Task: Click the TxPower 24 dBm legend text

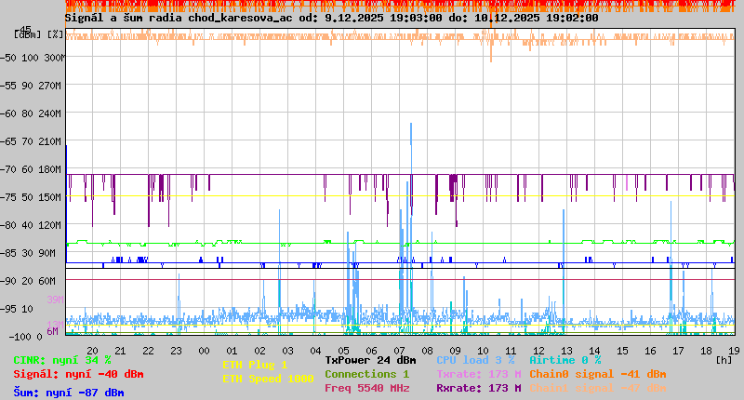Action: 370,360
